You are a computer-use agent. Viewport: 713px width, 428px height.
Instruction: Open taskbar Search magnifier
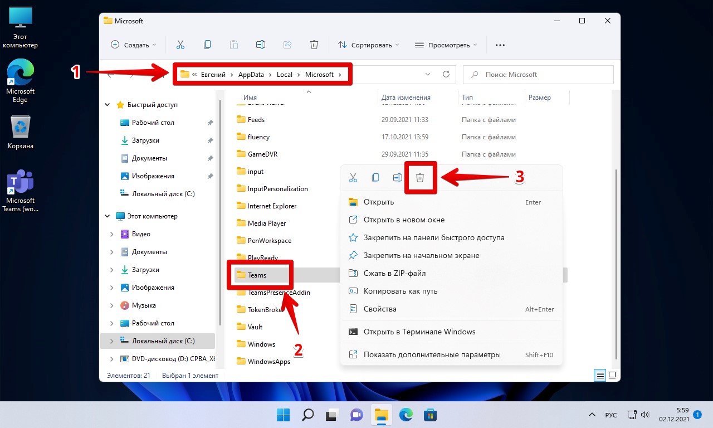pos(307,415)
